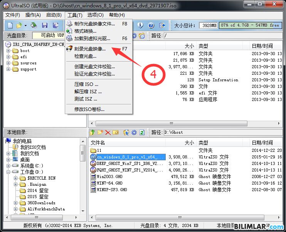Viewport: 286px width, 232px height.
Task: Select 创建光盘文件校验... menu entry
Action: point(99,67)
